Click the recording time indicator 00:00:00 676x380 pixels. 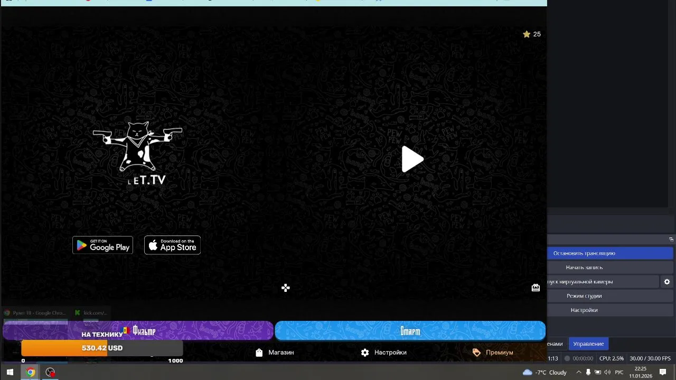coord(579,358)
